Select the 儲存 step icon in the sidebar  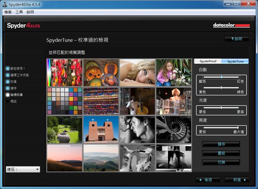coord(8,88)
